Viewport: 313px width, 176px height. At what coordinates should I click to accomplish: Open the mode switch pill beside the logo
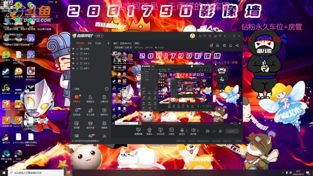tap(99, 36)
